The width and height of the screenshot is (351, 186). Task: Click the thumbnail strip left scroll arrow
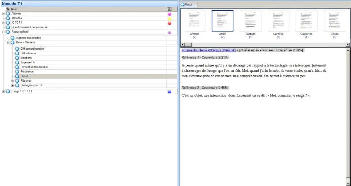coord(182,45)
